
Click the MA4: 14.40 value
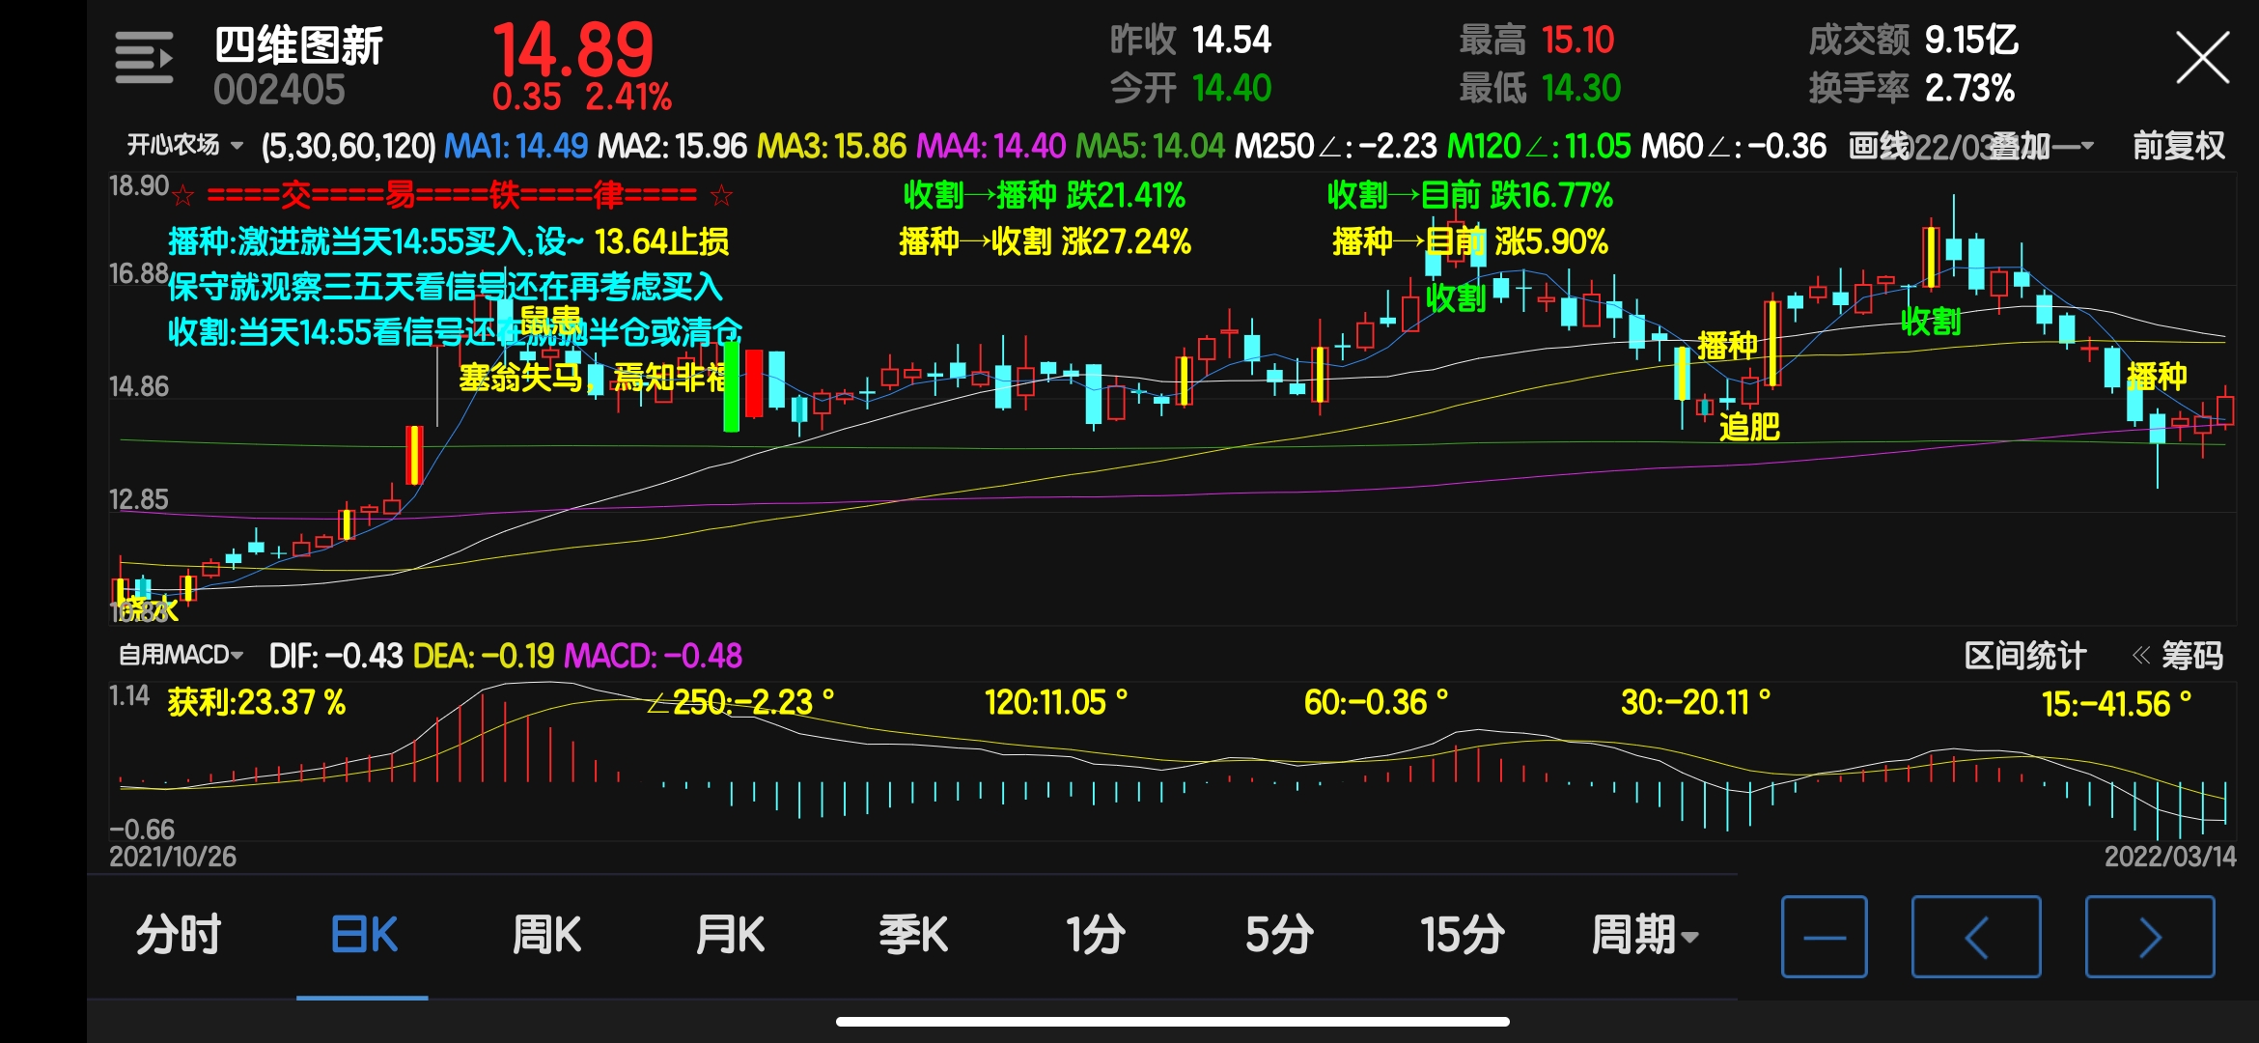pos(990,146)
